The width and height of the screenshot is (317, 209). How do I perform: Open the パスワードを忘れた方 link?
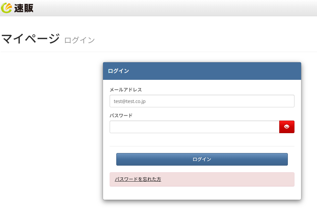tap(138, 179)
